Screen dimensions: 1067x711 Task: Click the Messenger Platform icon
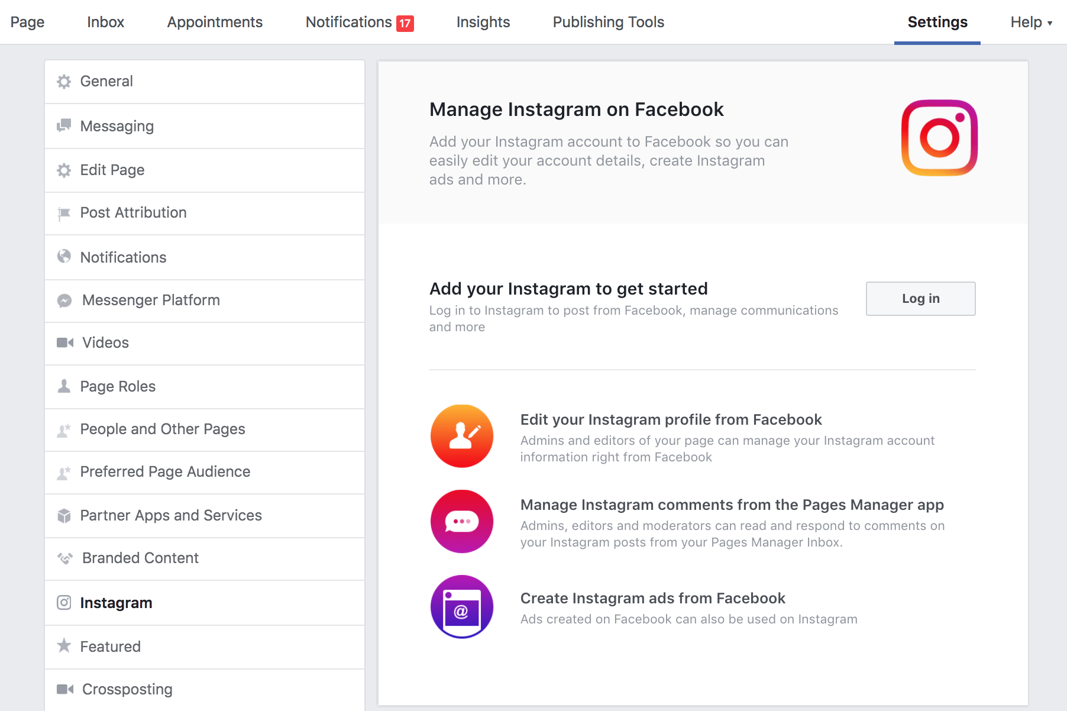(x=64, y=300)
